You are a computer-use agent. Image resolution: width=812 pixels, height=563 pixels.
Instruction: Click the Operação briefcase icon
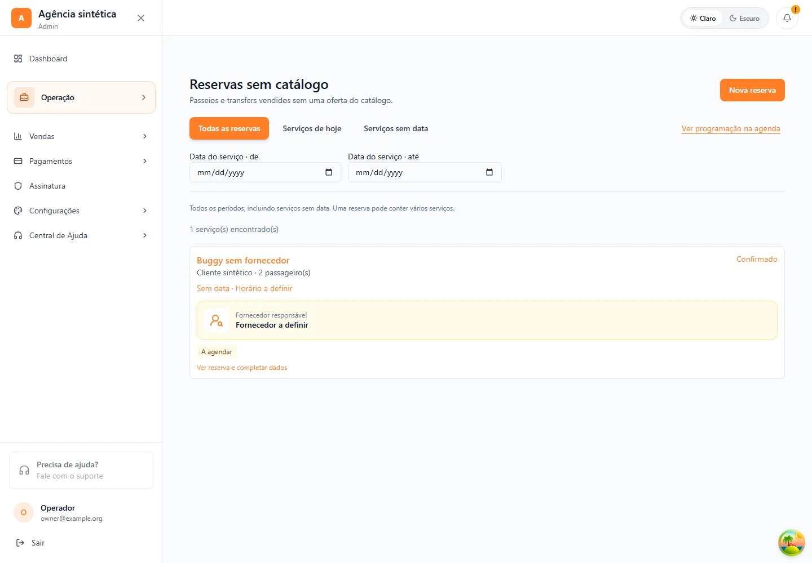pos(24,97)
